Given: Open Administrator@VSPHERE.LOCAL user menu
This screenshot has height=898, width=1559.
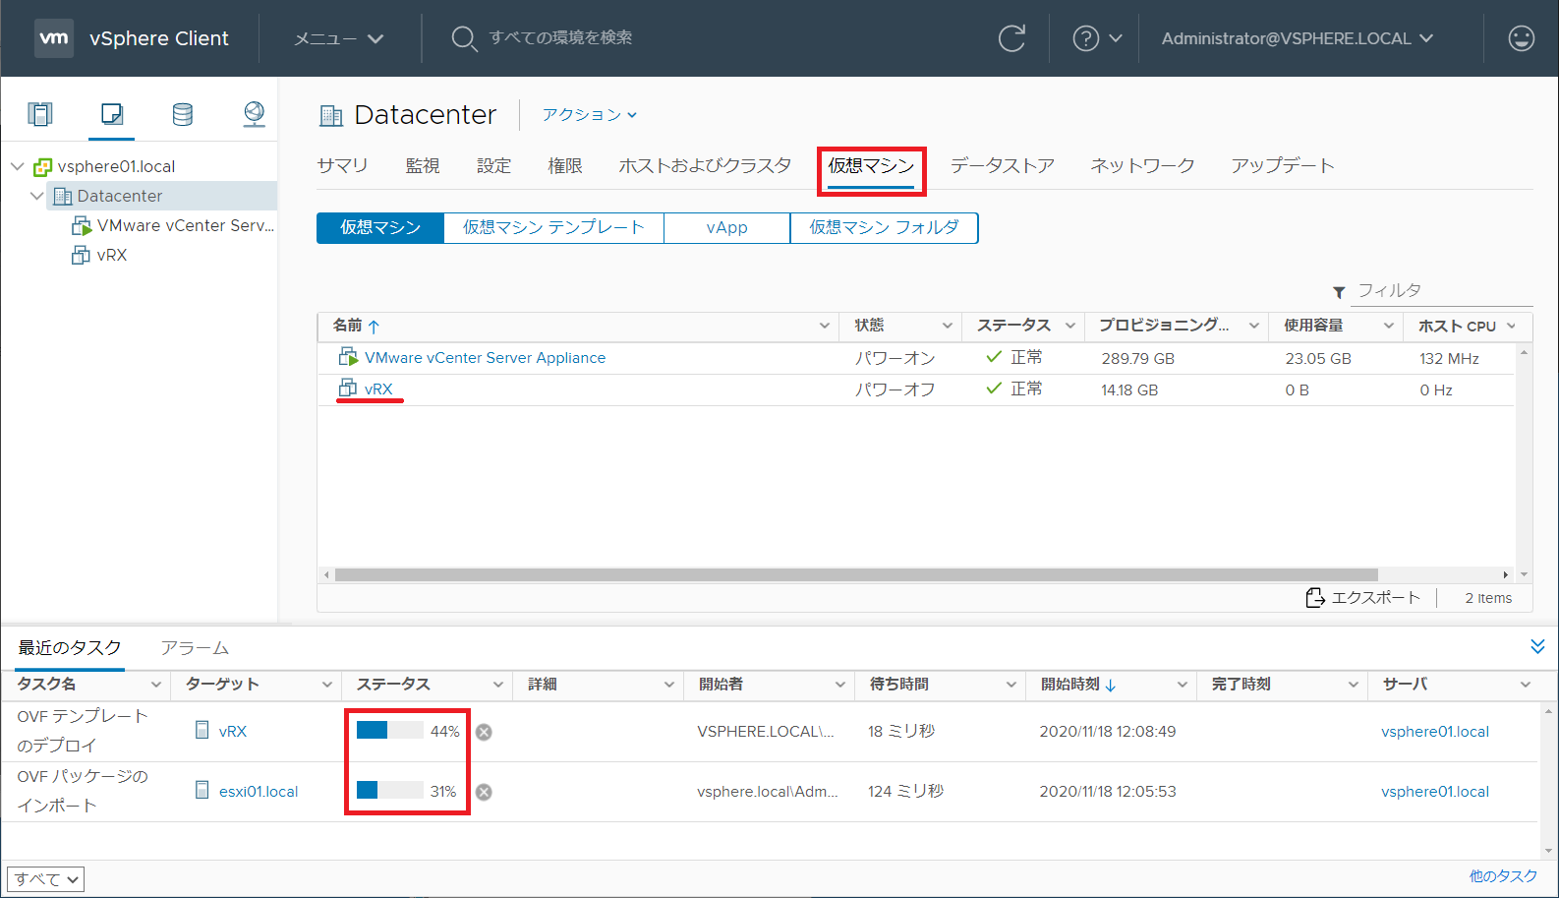Looking at the screenshot, I should click(x=1297, y=38).
